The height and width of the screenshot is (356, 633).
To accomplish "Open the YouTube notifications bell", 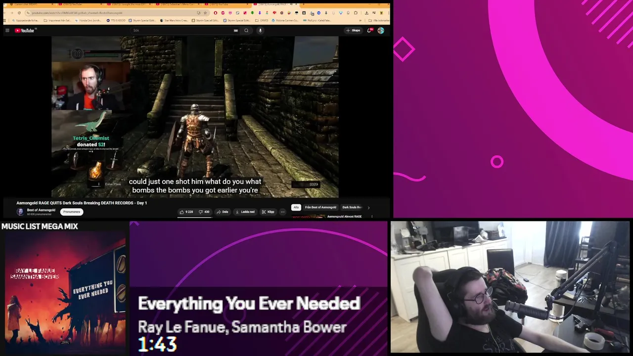I will click(x=369, y=31).
